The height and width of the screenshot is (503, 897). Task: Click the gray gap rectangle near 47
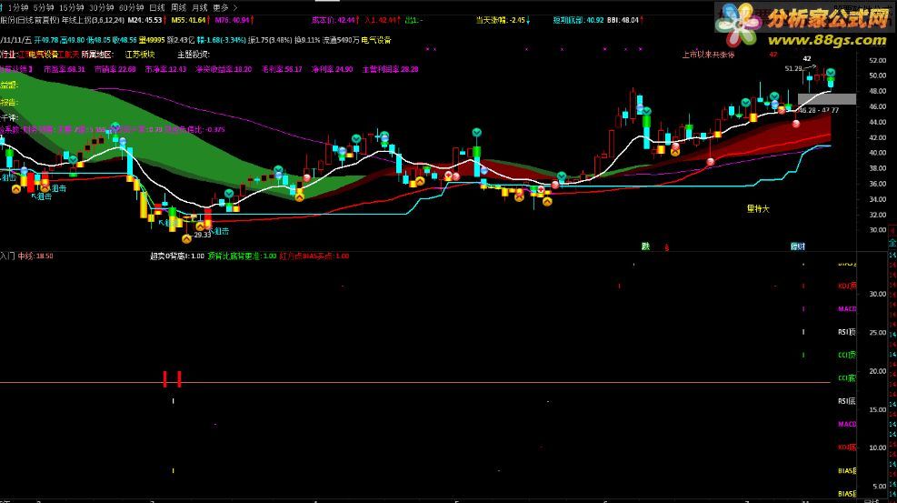tap(827, 99)
